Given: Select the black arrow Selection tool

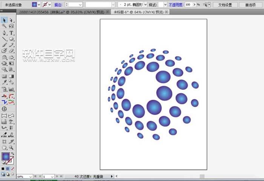Looking at the screenshot, I should click(5, 20).
